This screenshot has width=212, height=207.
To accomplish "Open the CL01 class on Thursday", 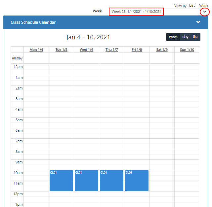I will click(111, 181).
